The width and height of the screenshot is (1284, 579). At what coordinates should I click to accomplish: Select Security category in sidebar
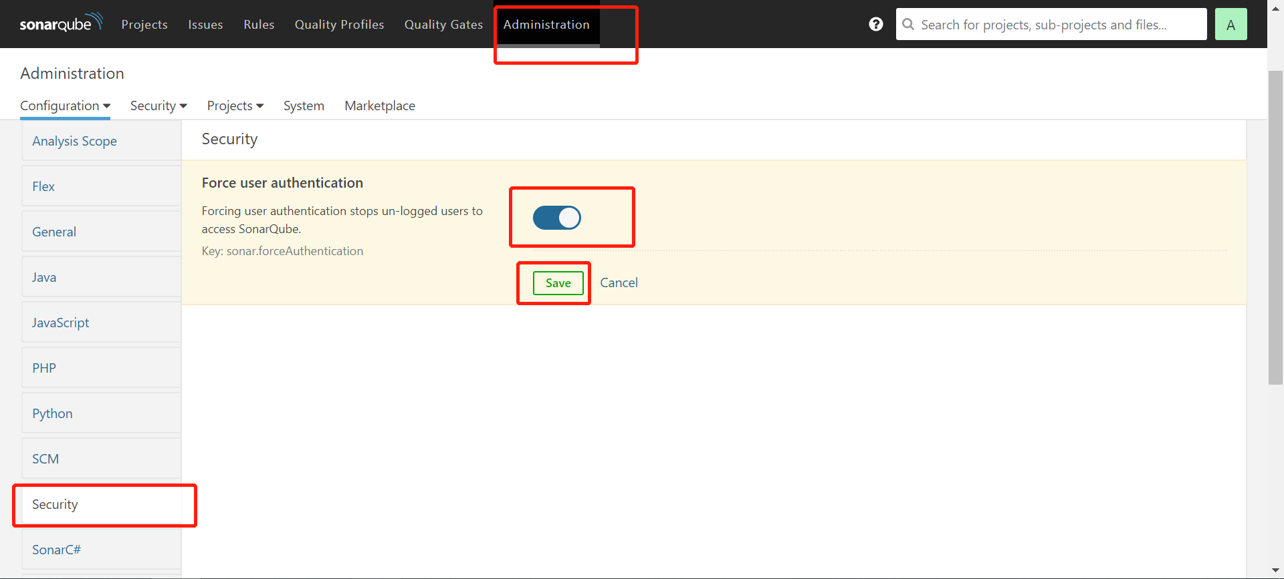pos(101,504)
